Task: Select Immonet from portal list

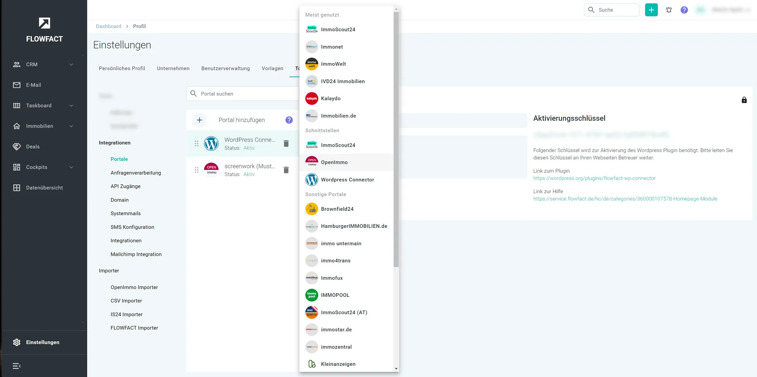Action: click(x=346, y=47)
